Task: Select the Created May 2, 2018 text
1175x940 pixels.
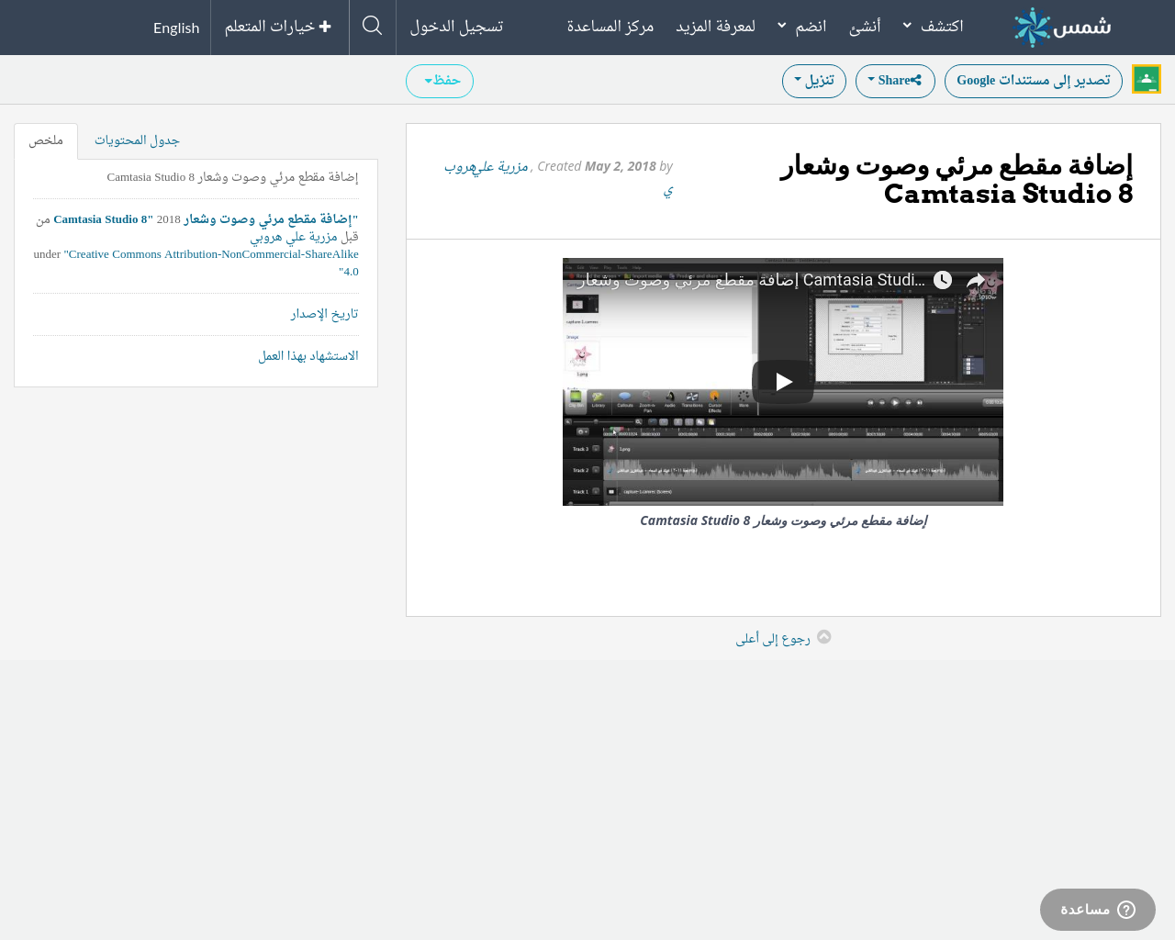Action: (x=597, y=166)
